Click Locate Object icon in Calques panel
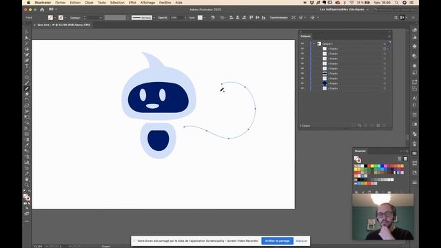Image resolution: width=441 pixels, height=248 pixels. (360, 125)
